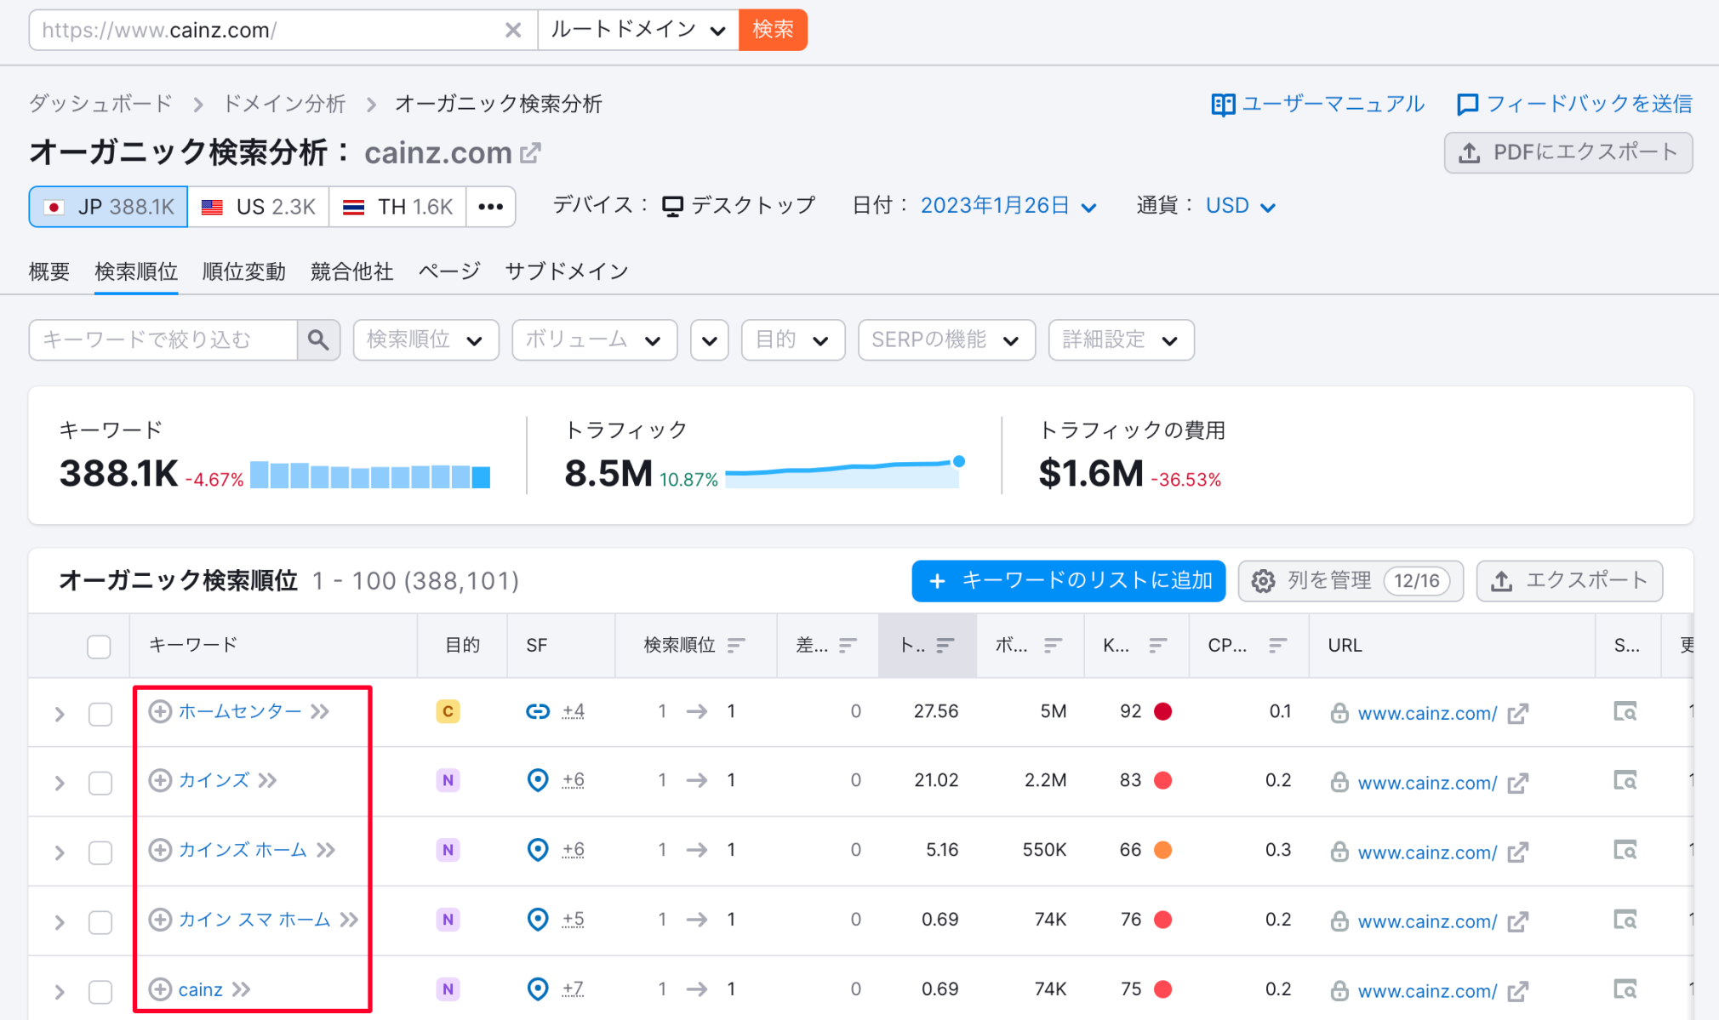Click the add-keyword plus icon for ホームセンター
Screen dimensions: 1719x1020
[x=160, y=711]
